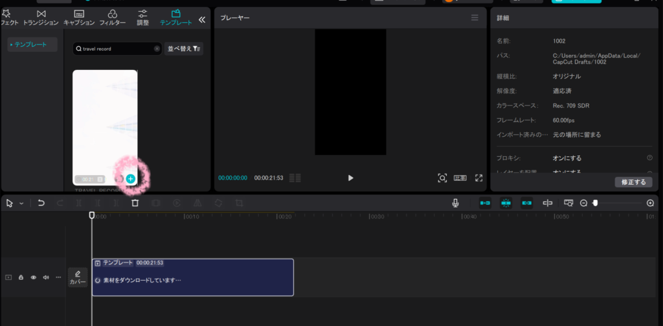Hide the main track with eye icon
This screenshot has height=326, width=663.
pyautogui.click(x=34, y=277)
